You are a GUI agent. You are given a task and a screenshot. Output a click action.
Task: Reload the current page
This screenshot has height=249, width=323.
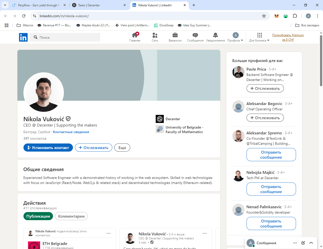(24, 16)
